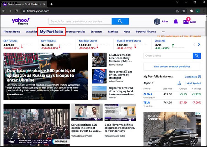Viewport: 207px width, 147px height.
Task: Open the Personal Finance tab
Action: (x=146, y=32)
